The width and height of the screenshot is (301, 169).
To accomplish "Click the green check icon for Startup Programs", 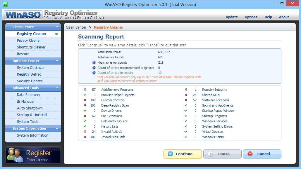I will click(x=186, y=116).
